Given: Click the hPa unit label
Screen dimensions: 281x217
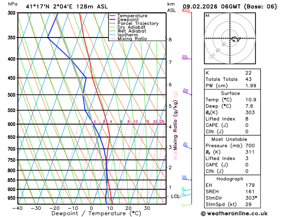Looking at the screenshot, I should [13, 4].
